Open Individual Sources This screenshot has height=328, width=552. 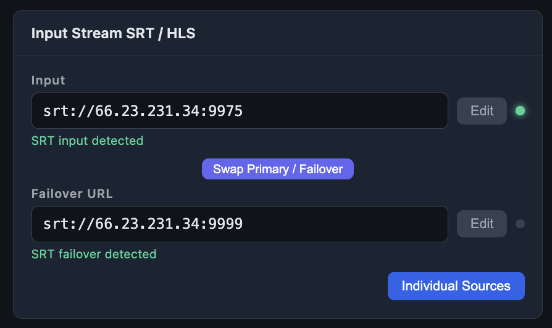point(456,286)
